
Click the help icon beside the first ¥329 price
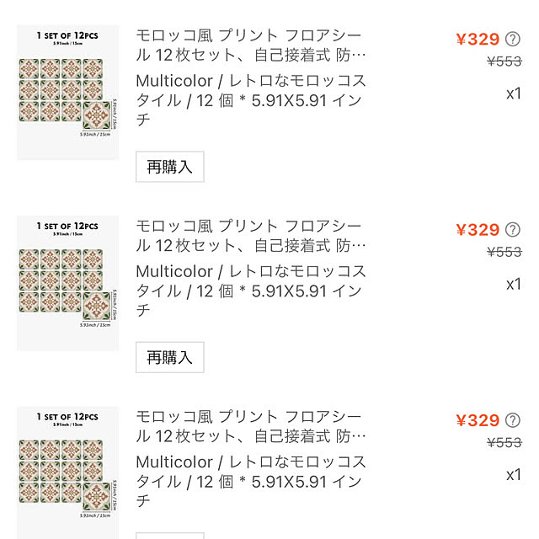click(x=513, y=39)
